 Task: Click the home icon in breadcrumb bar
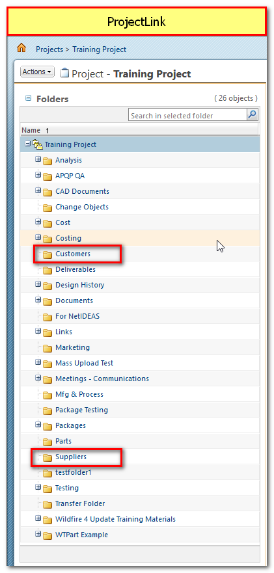tap(21, 48)
